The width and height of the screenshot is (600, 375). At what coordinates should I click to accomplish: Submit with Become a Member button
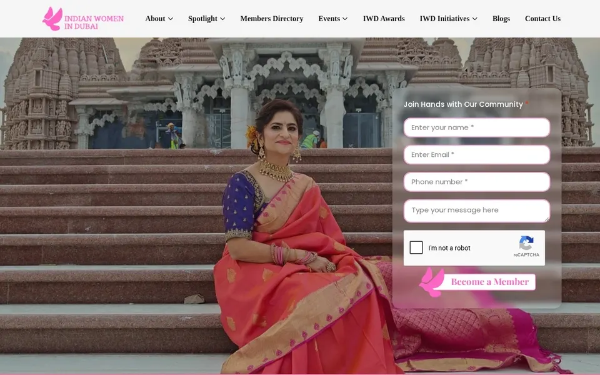click(477, 282)
